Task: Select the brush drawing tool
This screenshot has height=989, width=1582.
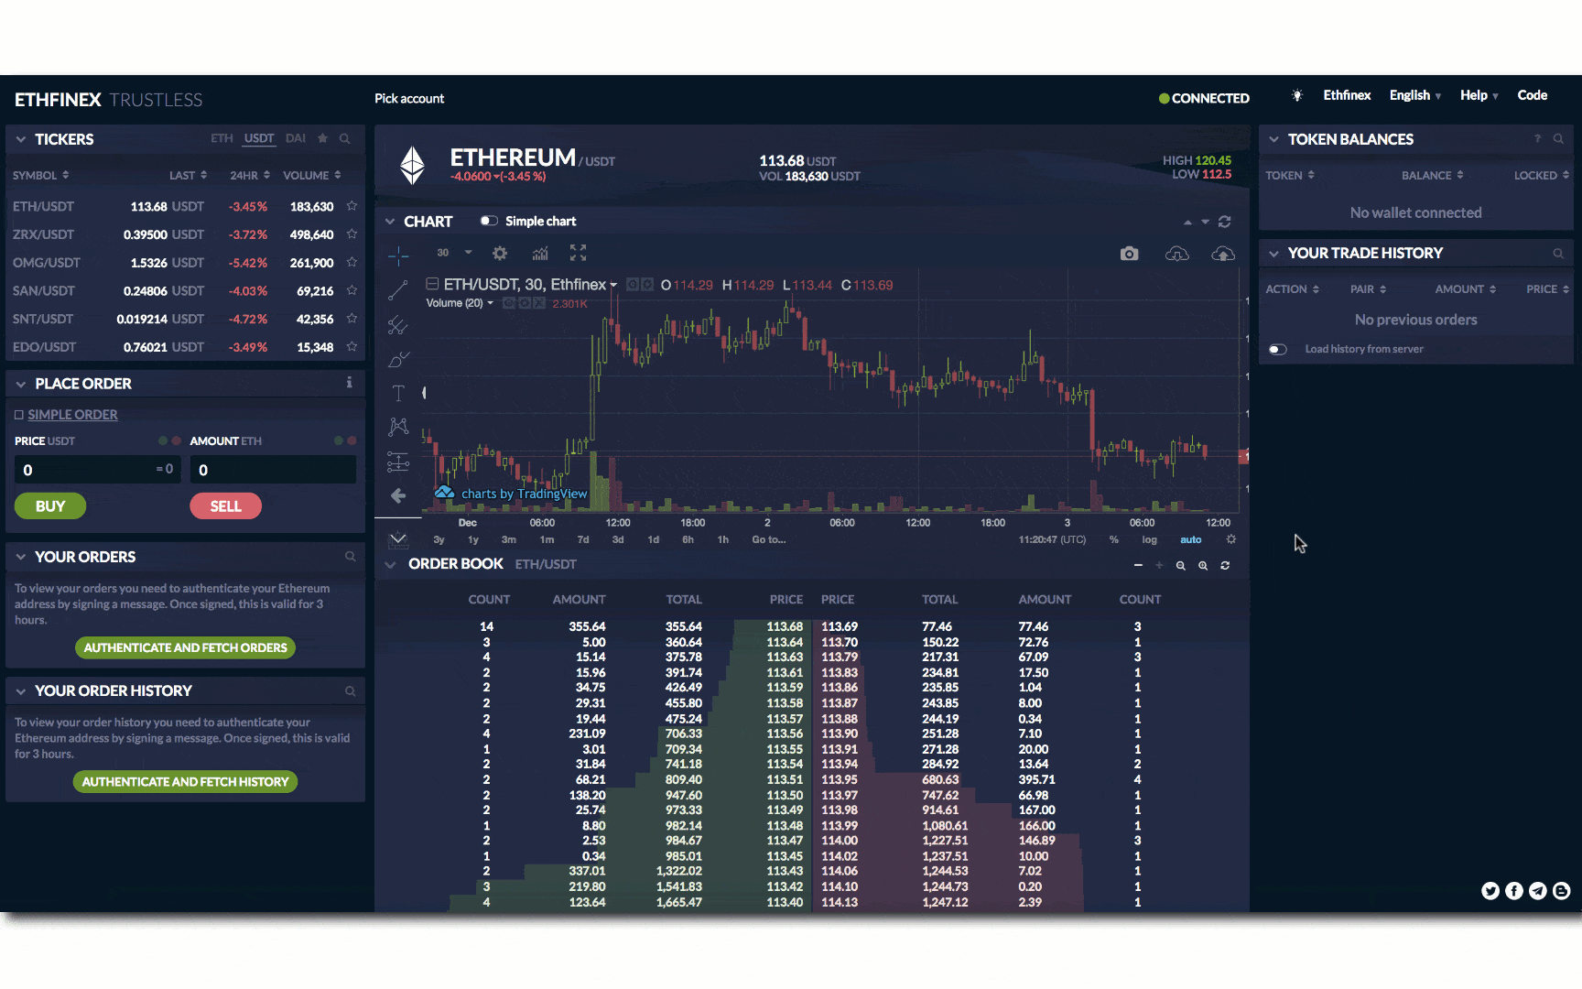Action: (398, 359)
